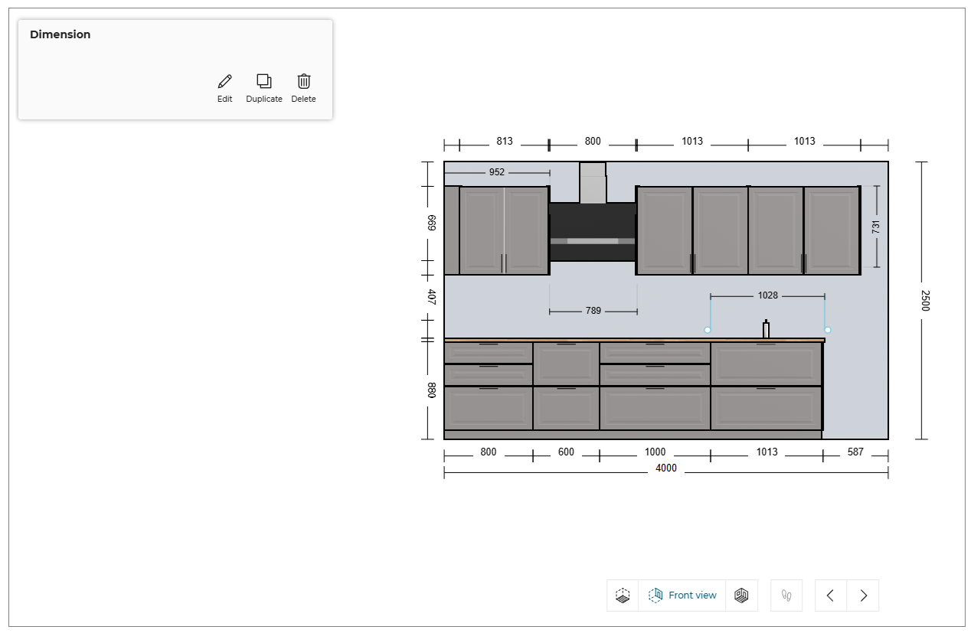The height and width of the screenshot is (633, 974).
Task: Click the 407 vertical dimension label
Action: 432,297
